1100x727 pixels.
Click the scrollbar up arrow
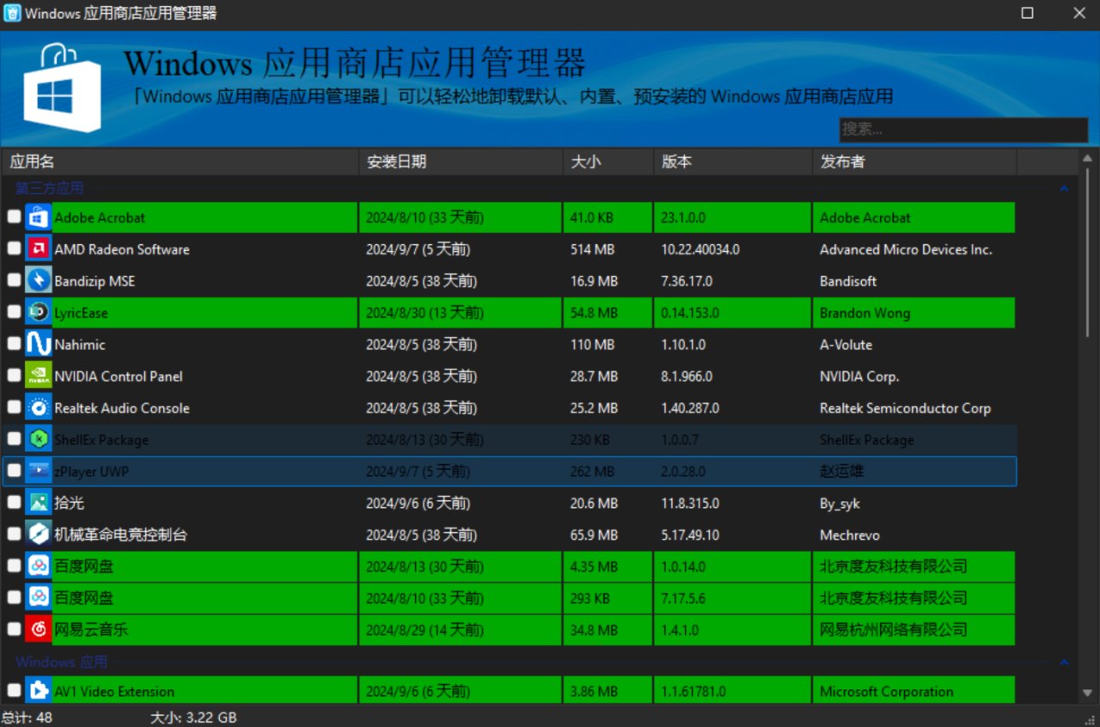[x=1088, y=157]
